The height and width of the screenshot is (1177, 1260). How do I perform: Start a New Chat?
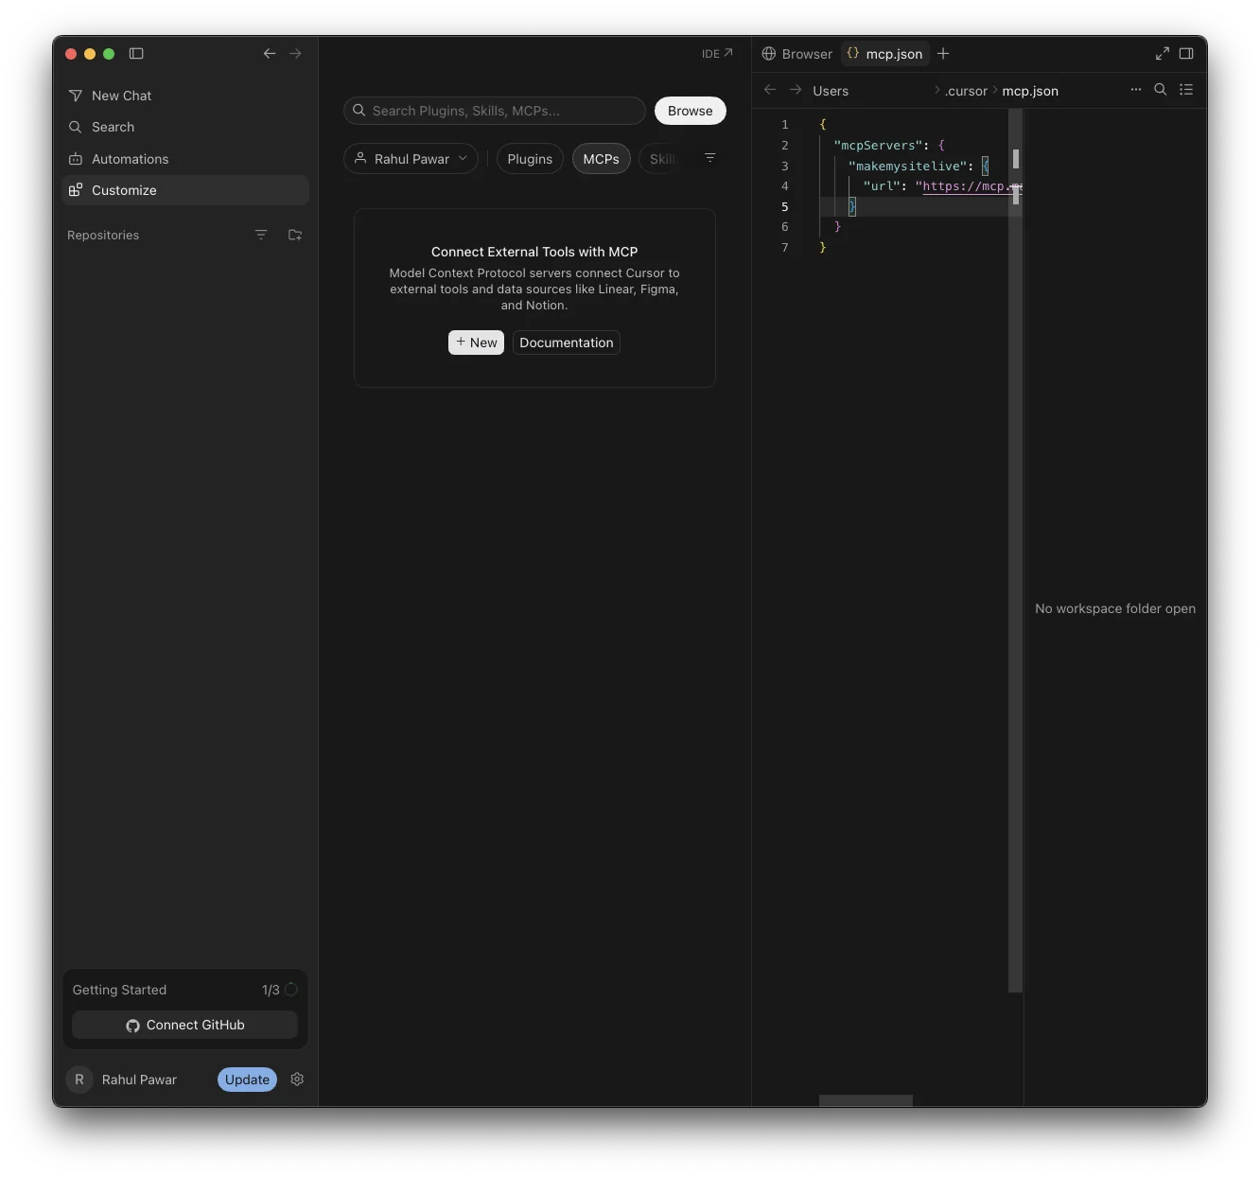coord(185,96)
